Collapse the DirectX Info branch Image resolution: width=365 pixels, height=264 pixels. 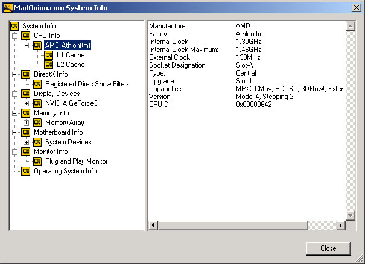click(x=14, y=74)
